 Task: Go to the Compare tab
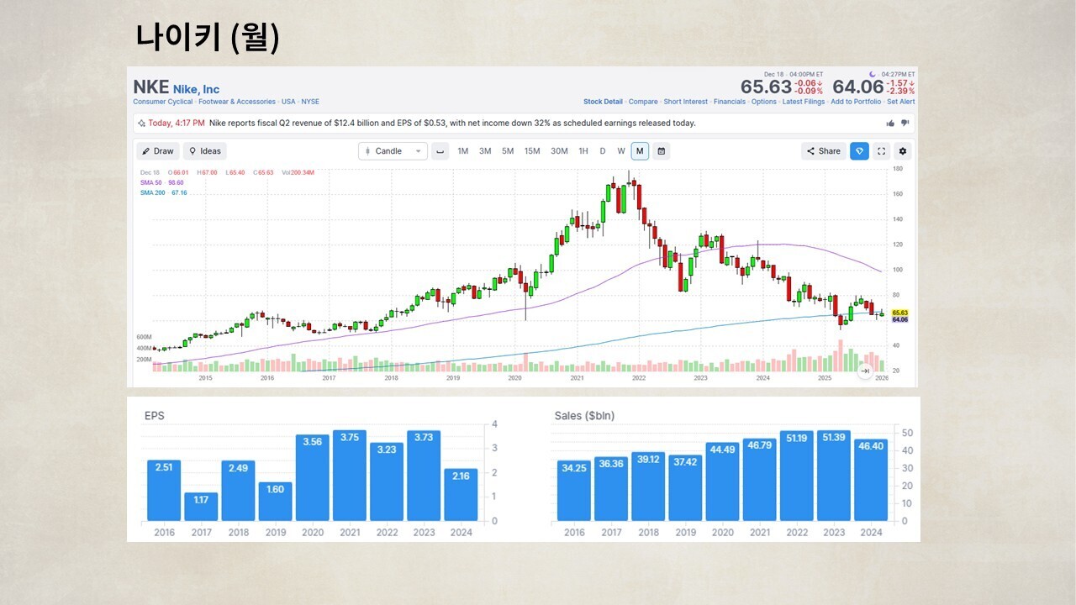point(643,102)
